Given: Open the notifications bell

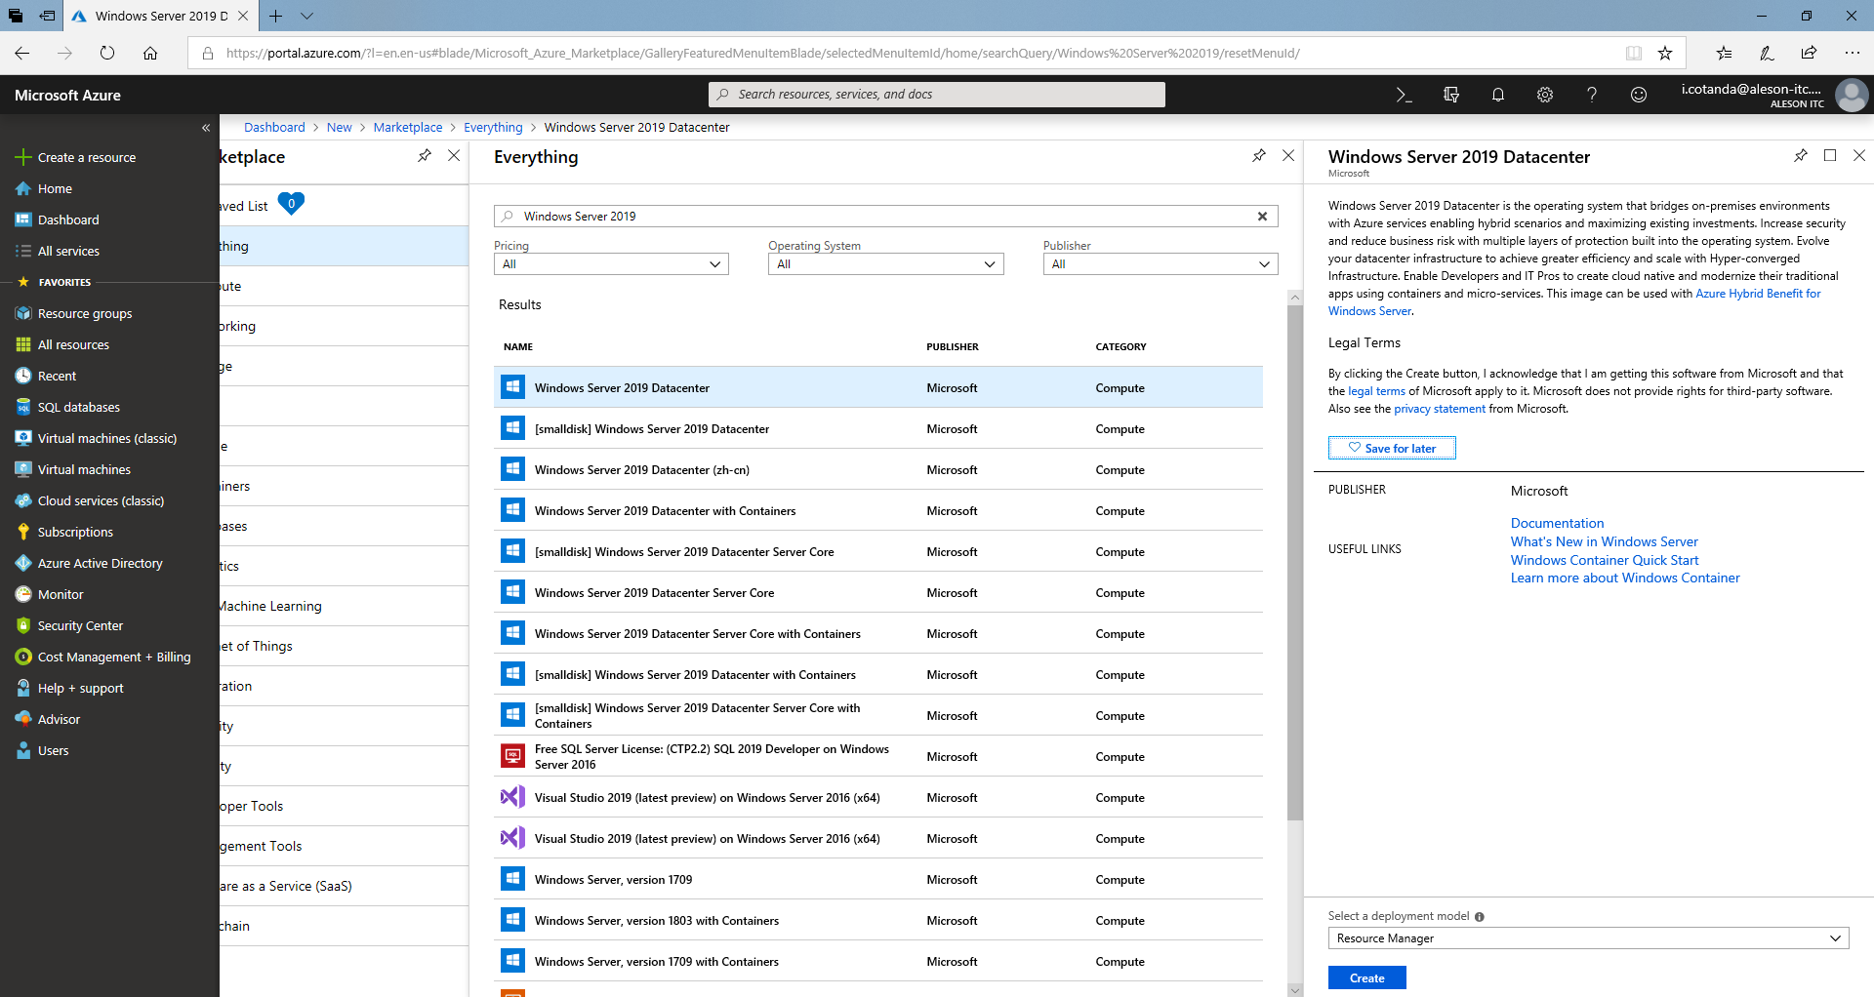Looking at the screenshot, I should 1498,95.
